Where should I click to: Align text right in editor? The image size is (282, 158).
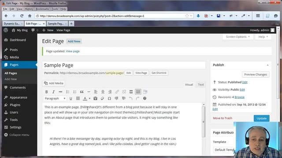110,92
